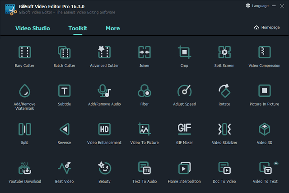The width and height of the screenshot is (289, 193).
Task: Open the Advanced Cutter tool
Action: click(104, 52)
